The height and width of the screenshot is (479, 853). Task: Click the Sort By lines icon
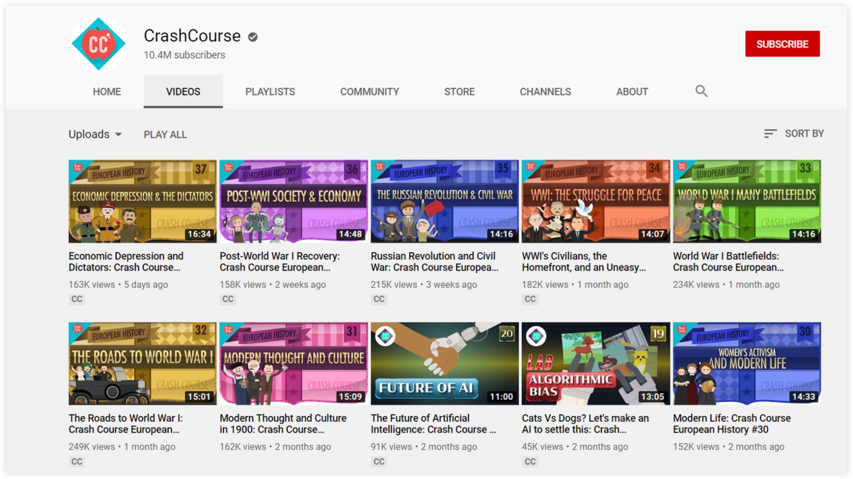[x=770, y=134]
